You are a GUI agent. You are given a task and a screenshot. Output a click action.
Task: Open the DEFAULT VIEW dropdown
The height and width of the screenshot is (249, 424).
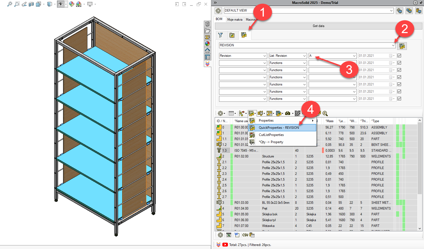click(x=391, y=10)
